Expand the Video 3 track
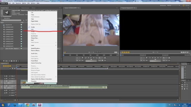This screenshot has height=107, width=191. [x=10, y=76]
